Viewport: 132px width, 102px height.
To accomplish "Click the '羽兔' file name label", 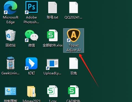I will 74,73.
